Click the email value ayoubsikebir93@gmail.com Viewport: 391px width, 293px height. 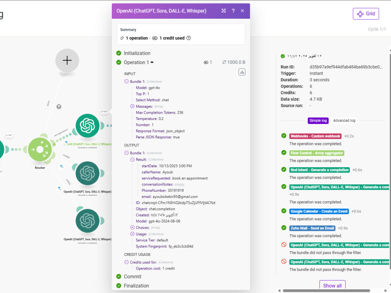175,197
